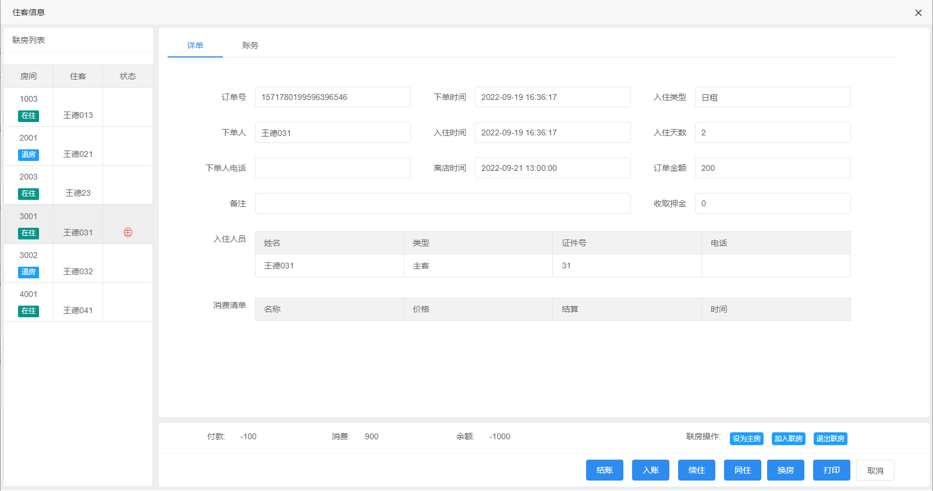Click the 在住 badge under room 2003

pyautogui.click(x=29, y=193)
